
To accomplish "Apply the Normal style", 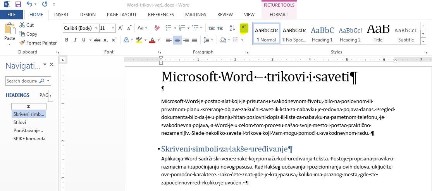I will [266, 33].
